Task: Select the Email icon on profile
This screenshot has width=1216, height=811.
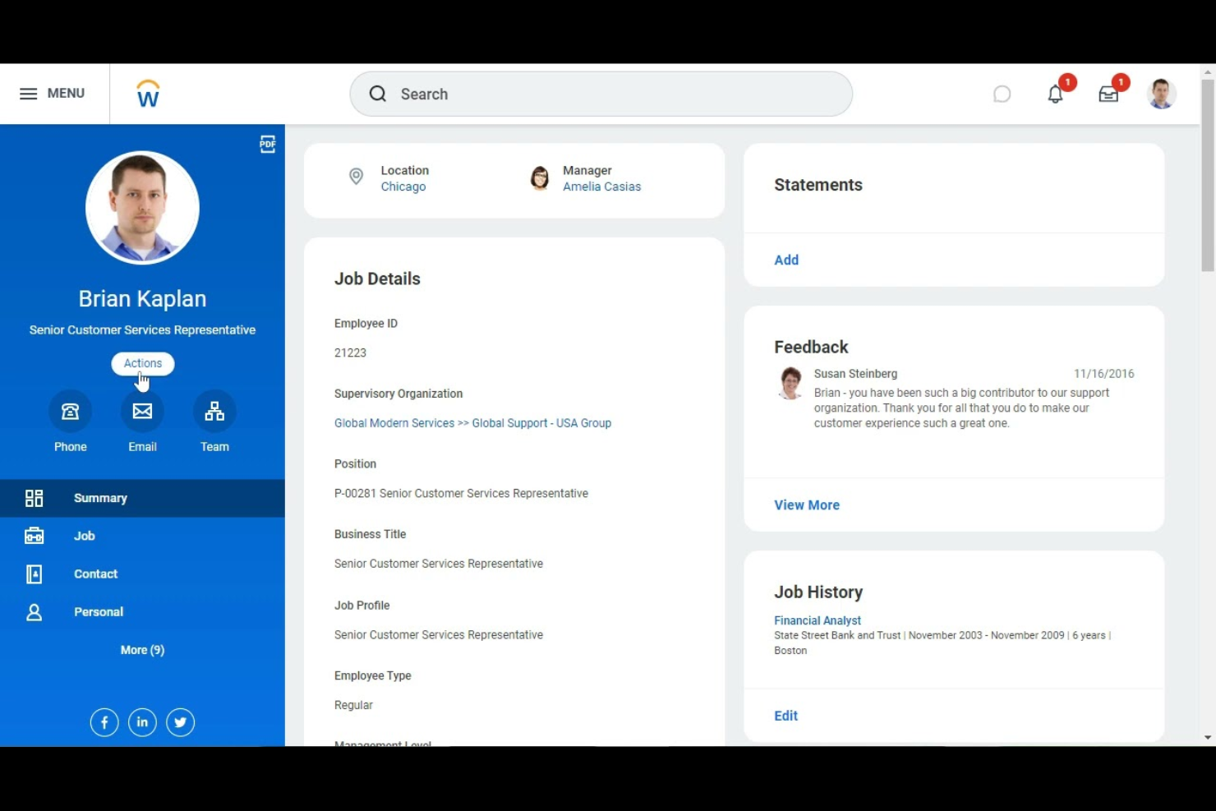Action: click(142, 411)
